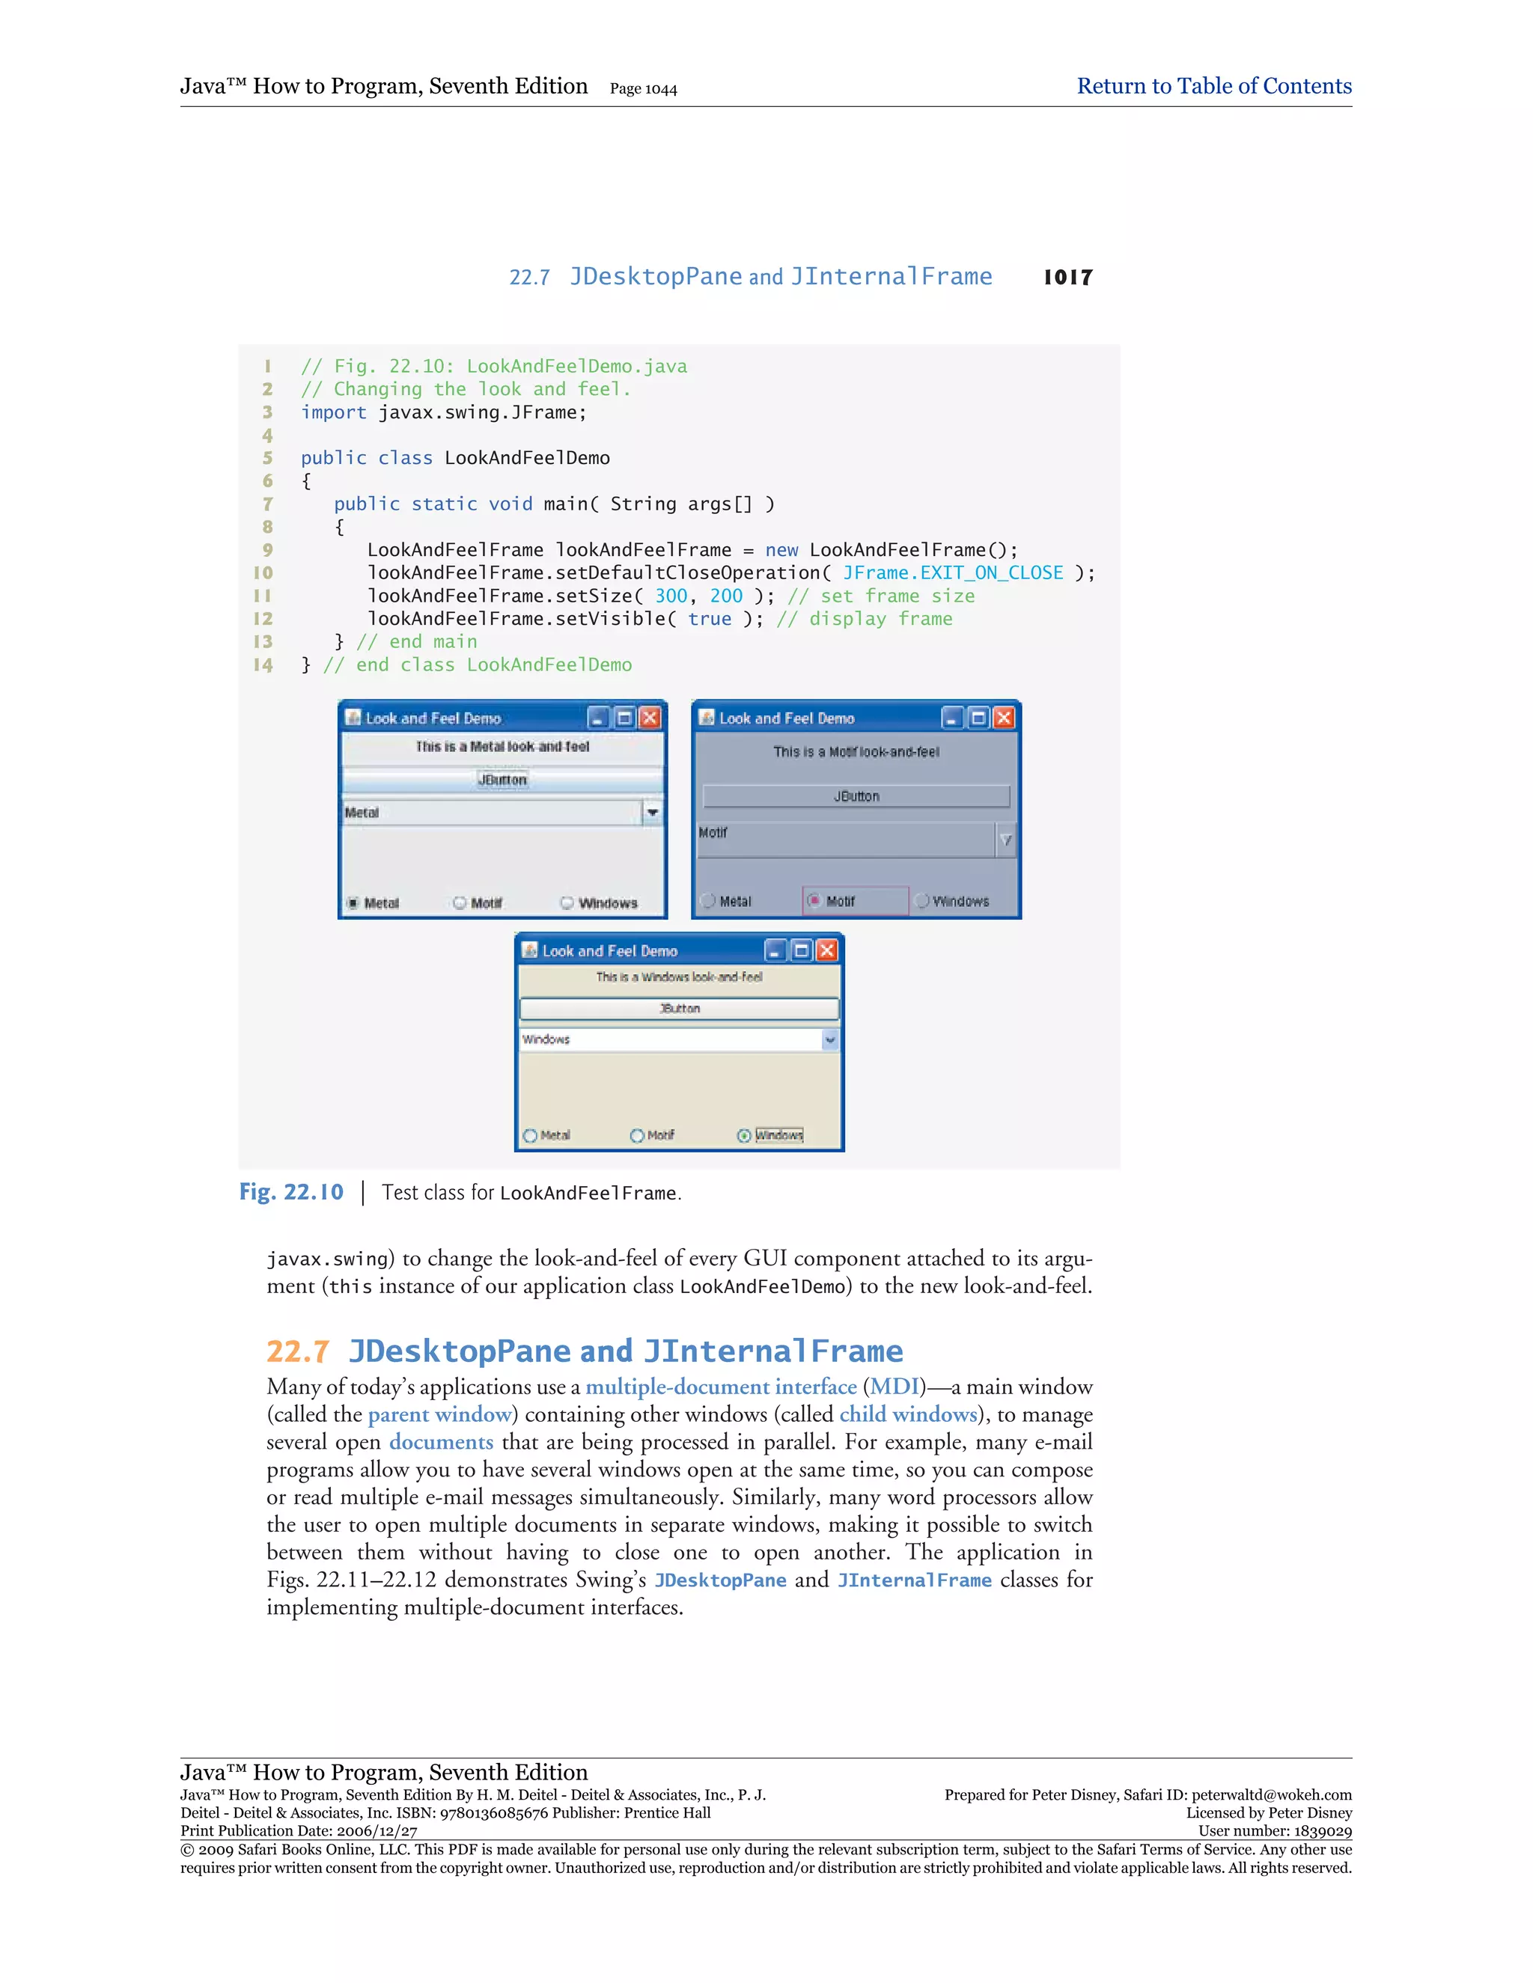Maximize the Motif look-and-feel window
1533x1983 pixels.
coord(978,718)
